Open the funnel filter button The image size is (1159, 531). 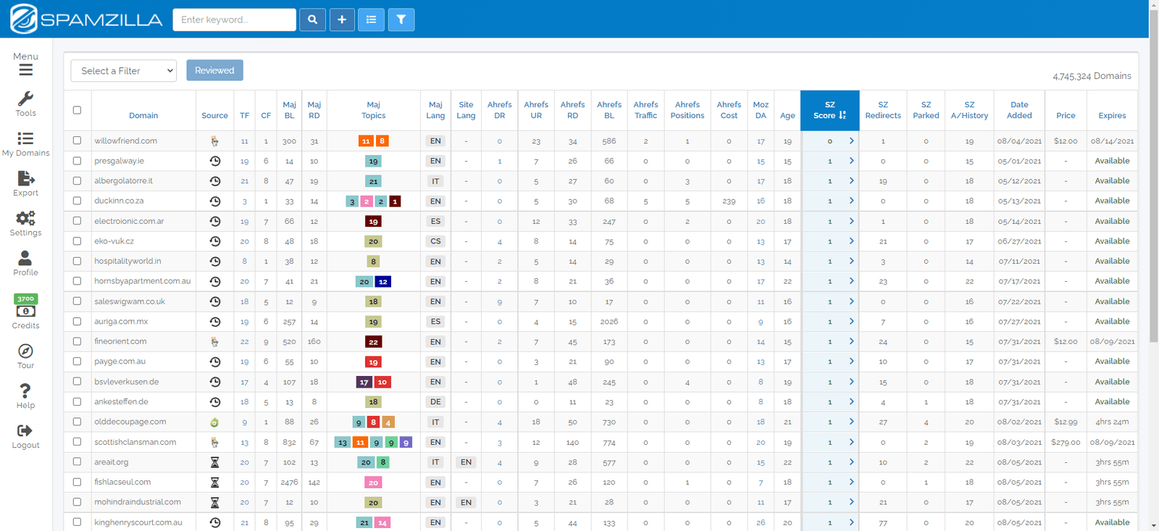401,20
